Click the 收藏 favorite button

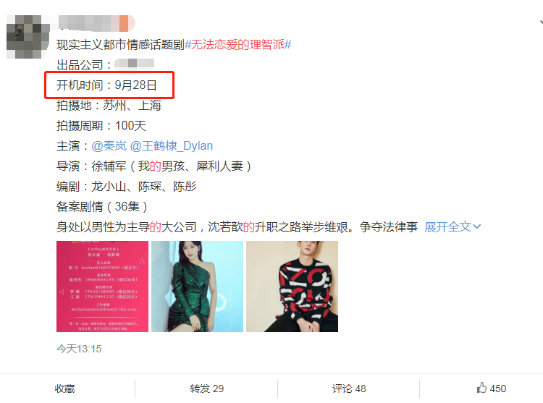64,389
